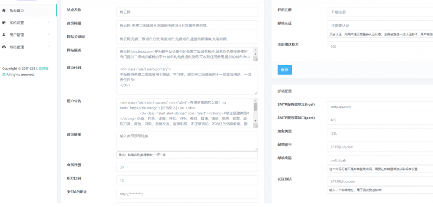Expand the 域名管理 submenu chevron
This screenshot has width=433, height=207.
click(x=49, y=47)
